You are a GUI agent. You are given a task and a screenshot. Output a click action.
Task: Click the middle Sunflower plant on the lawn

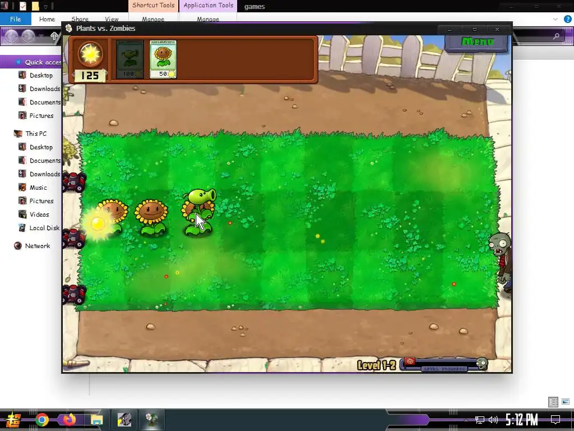coord(151,217)
